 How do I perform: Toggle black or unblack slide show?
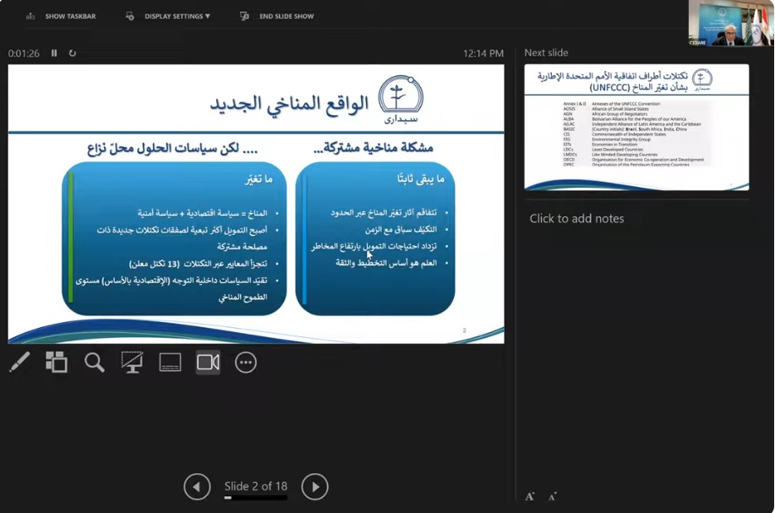tap(132, 363)
